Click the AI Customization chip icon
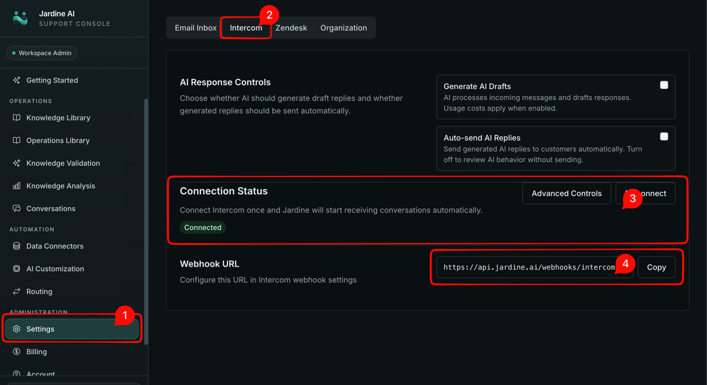The height and width of the screenshot is (385, 707). click(x=16, y=269)
